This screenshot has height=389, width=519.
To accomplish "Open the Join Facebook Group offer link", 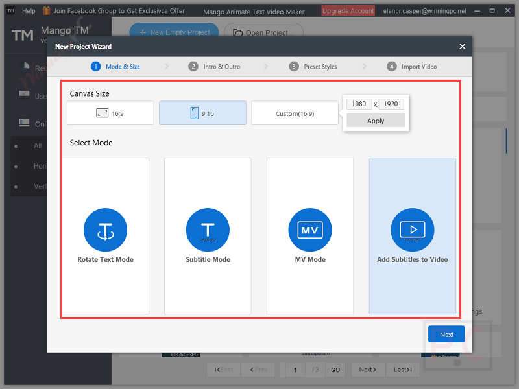I will (119, 11).
